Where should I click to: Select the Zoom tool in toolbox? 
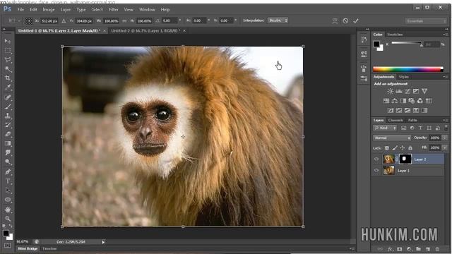pyautogui.click(x=8, y=219)
